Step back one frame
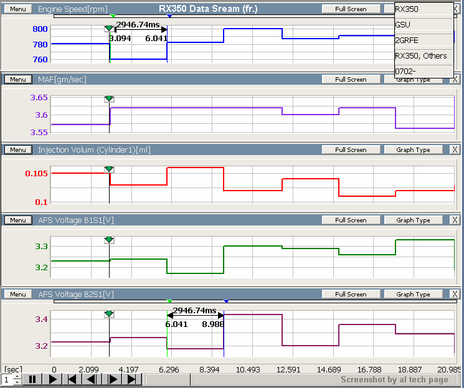This screenshot has height=388, width=464. [92, 379]
